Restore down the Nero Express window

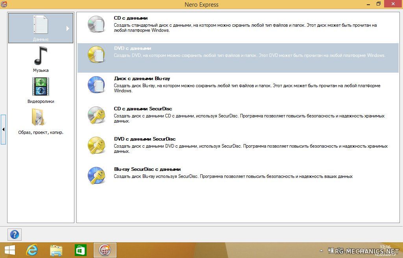pos(378,4)
